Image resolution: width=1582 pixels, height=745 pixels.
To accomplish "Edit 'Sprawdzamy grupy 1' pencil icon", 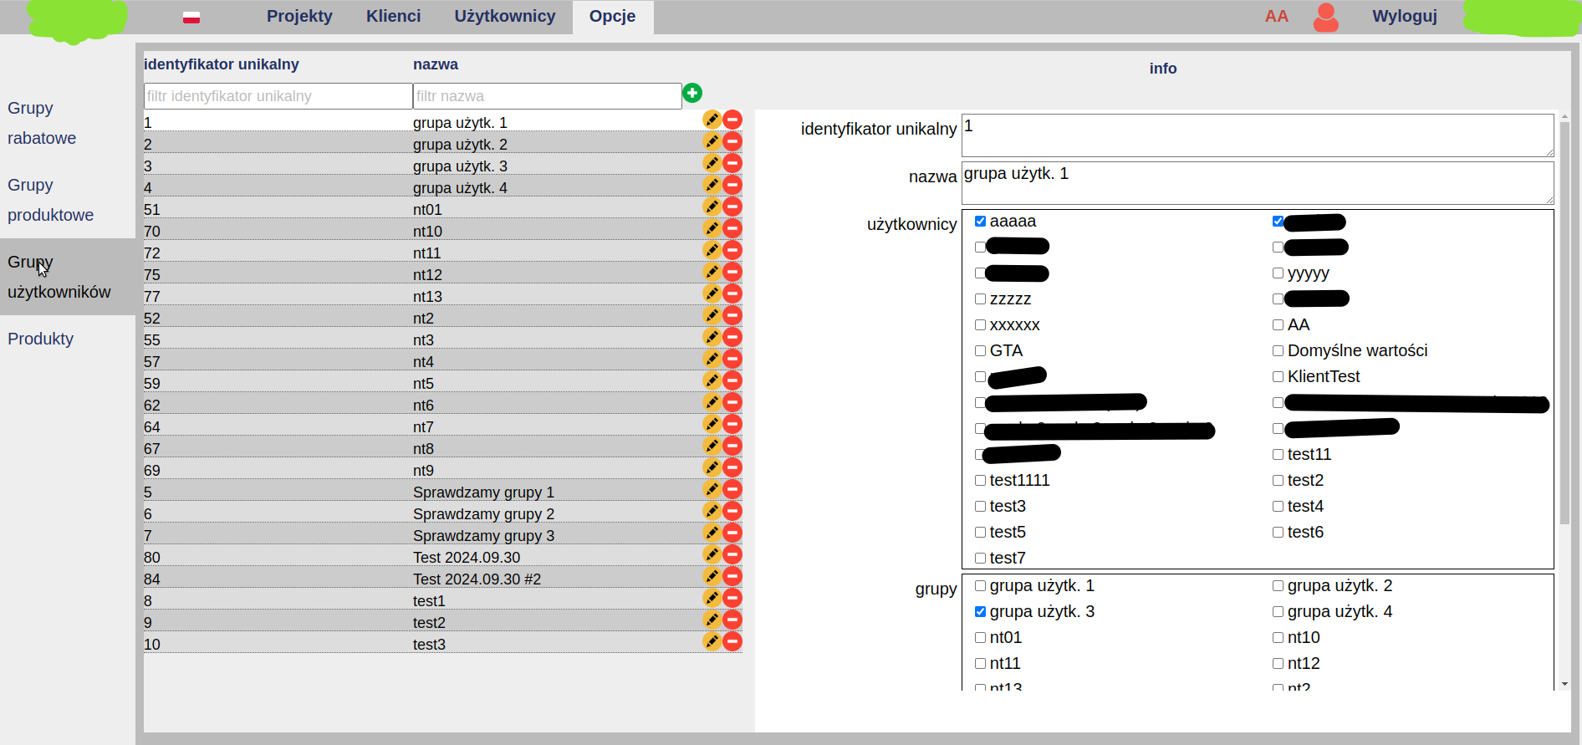I will 712,489.
